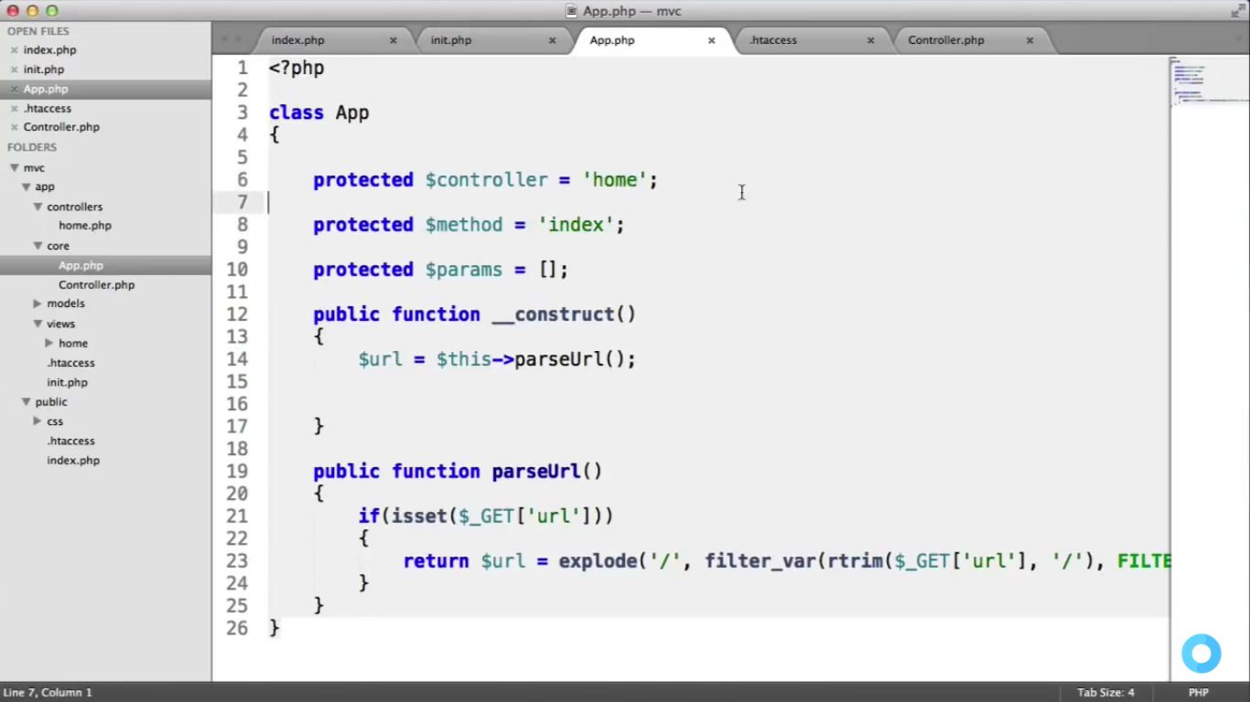Place cursor on 'home' string value
The width and height of the screenshot is (1250, 702).
[614, 180]
